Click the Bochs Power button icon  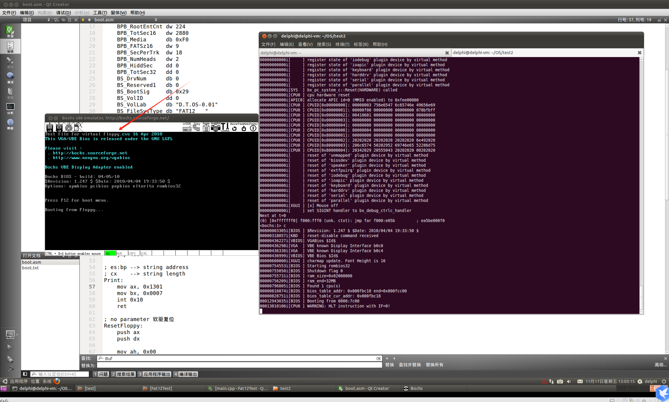pos(253,128)
